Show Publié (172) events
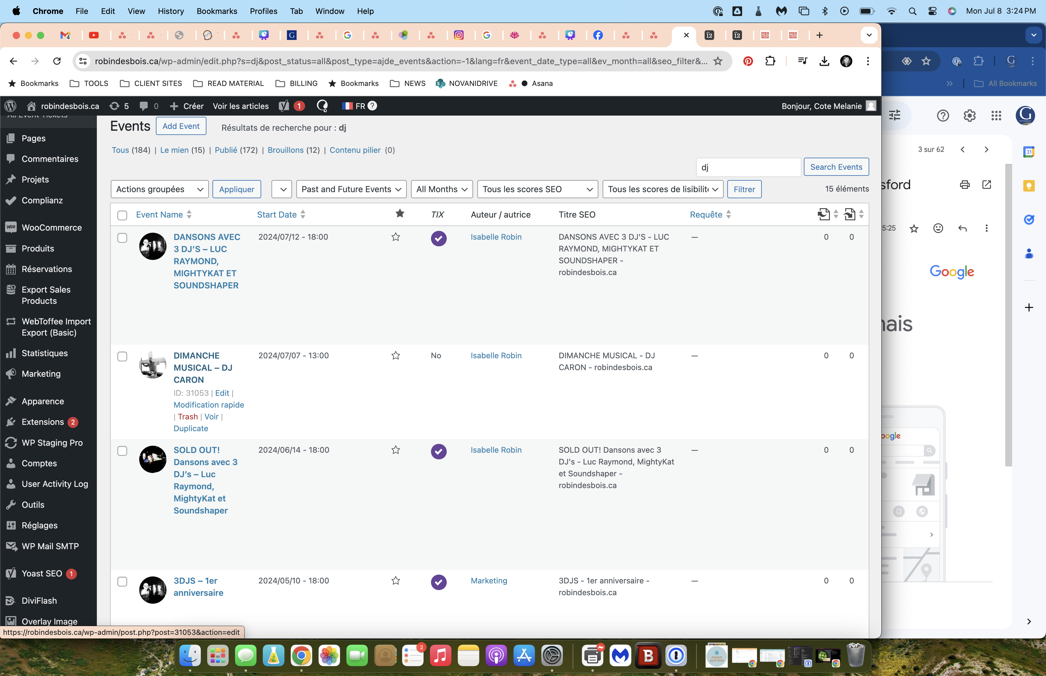The width and height of the screenshot is (1046, 676). [x=236, y=150]
